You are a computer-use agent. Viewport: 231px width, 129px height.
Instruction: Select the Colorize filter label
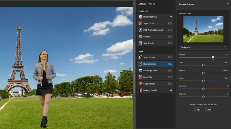point(147,37)
